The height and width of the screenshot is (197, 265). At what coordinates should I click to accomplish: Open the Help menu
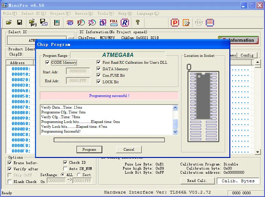click(125, 13)
